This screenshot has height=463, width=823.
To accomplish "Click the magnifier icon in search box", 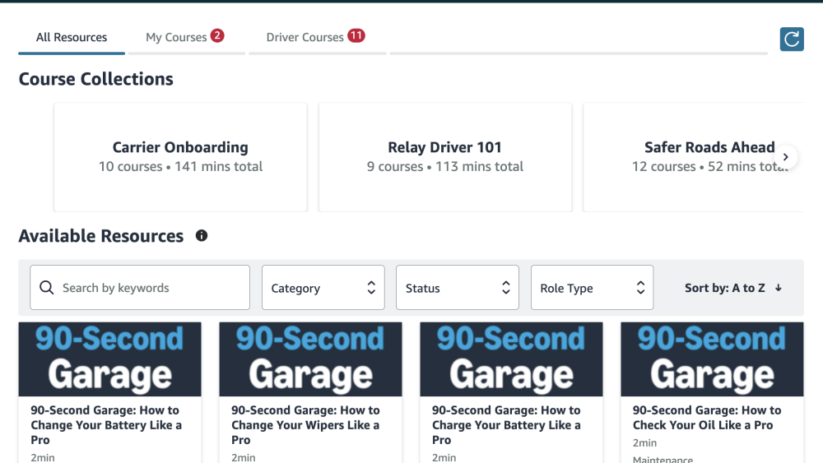I will (47, 287).
